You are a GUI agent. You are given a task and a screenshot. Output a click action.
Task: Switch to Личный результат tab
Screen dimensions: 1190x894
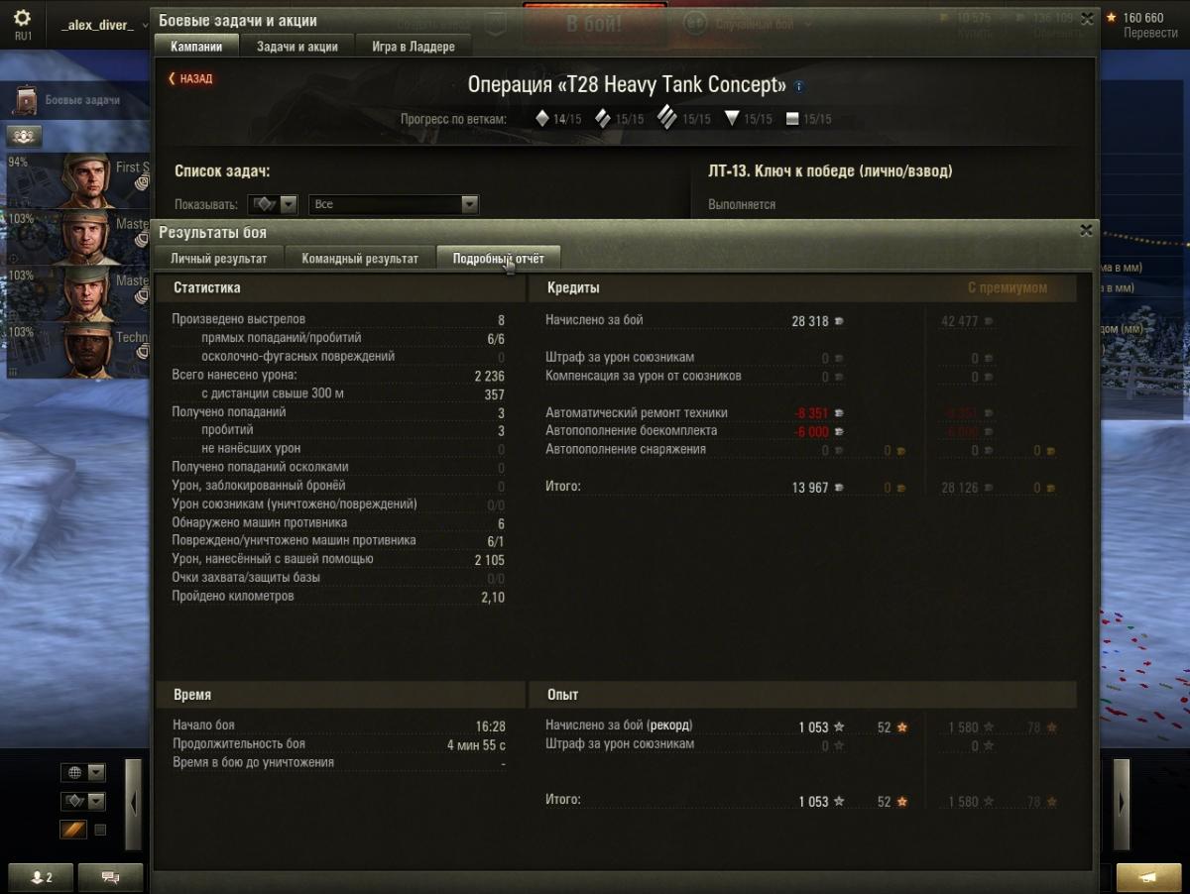point(219,259)
